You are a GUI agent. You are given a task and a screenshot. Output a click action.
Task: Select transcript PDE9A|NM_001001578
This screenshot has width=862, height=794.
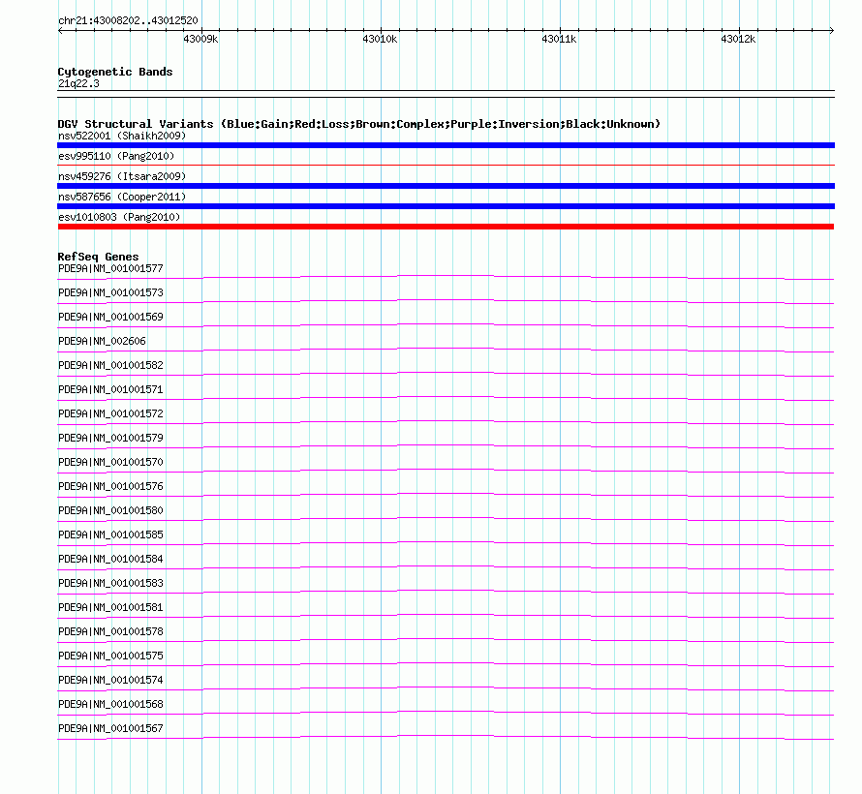(110, 631)
